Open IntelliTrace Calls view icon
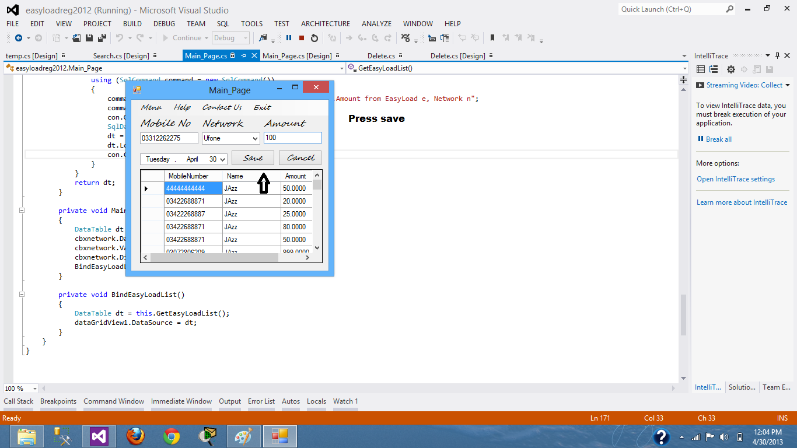The height and width of the screenshot is (448, 797). click(713, 69)
